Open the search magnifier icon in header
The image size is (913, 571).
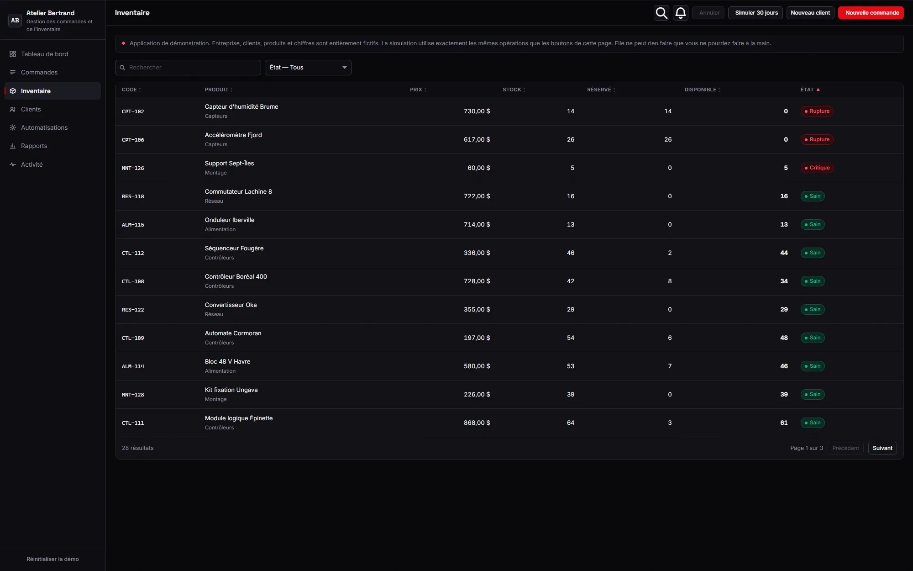click(x=661, y=13)
